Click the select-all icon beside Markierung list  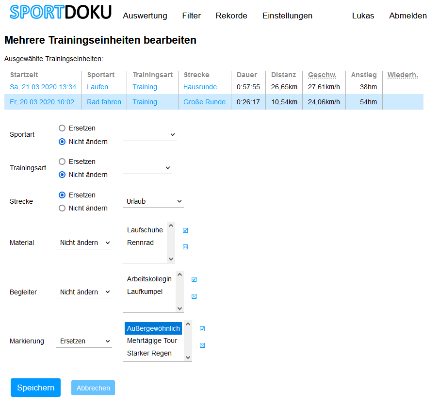click(x=202, y=329)
